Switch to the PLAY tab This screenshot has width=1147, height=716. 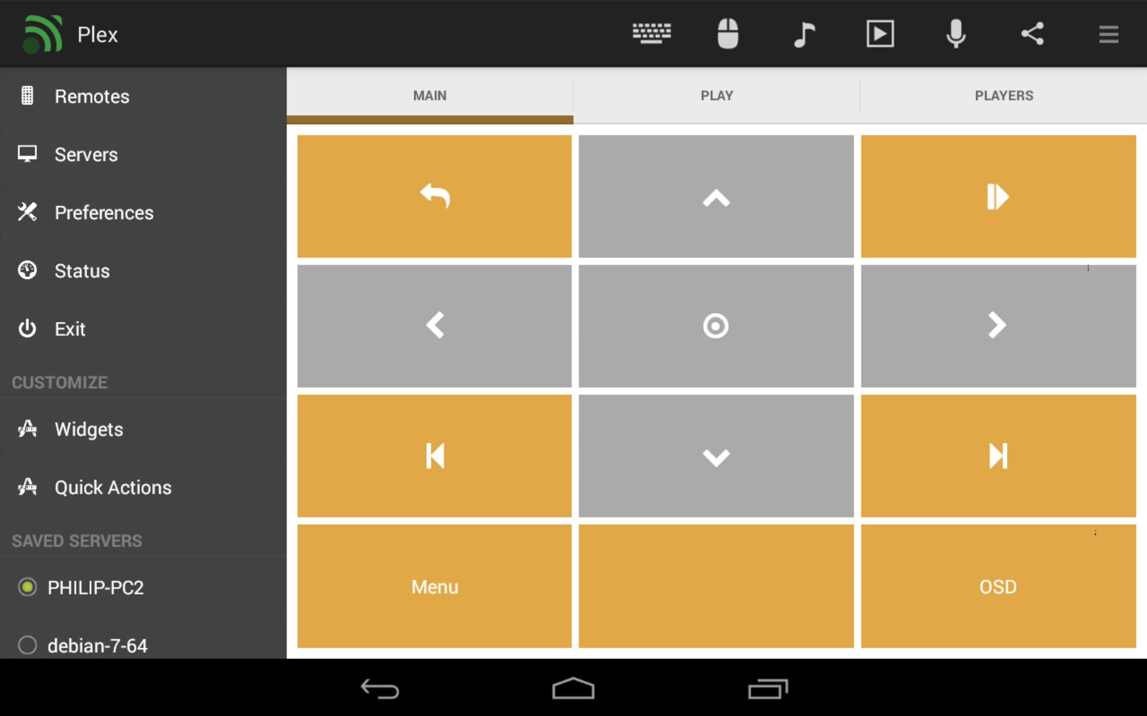[717, 95]
